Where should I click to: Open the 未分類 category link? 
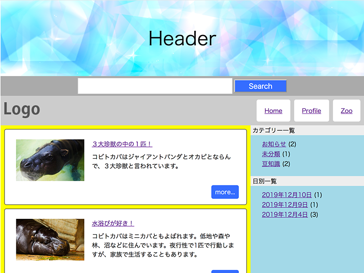(271, 154)
